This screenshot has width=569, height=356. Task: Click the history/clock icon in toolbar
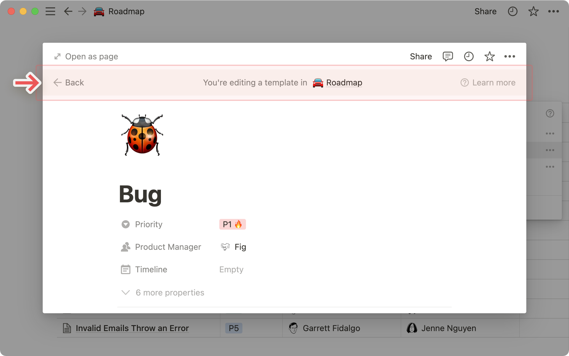point(468,56)
